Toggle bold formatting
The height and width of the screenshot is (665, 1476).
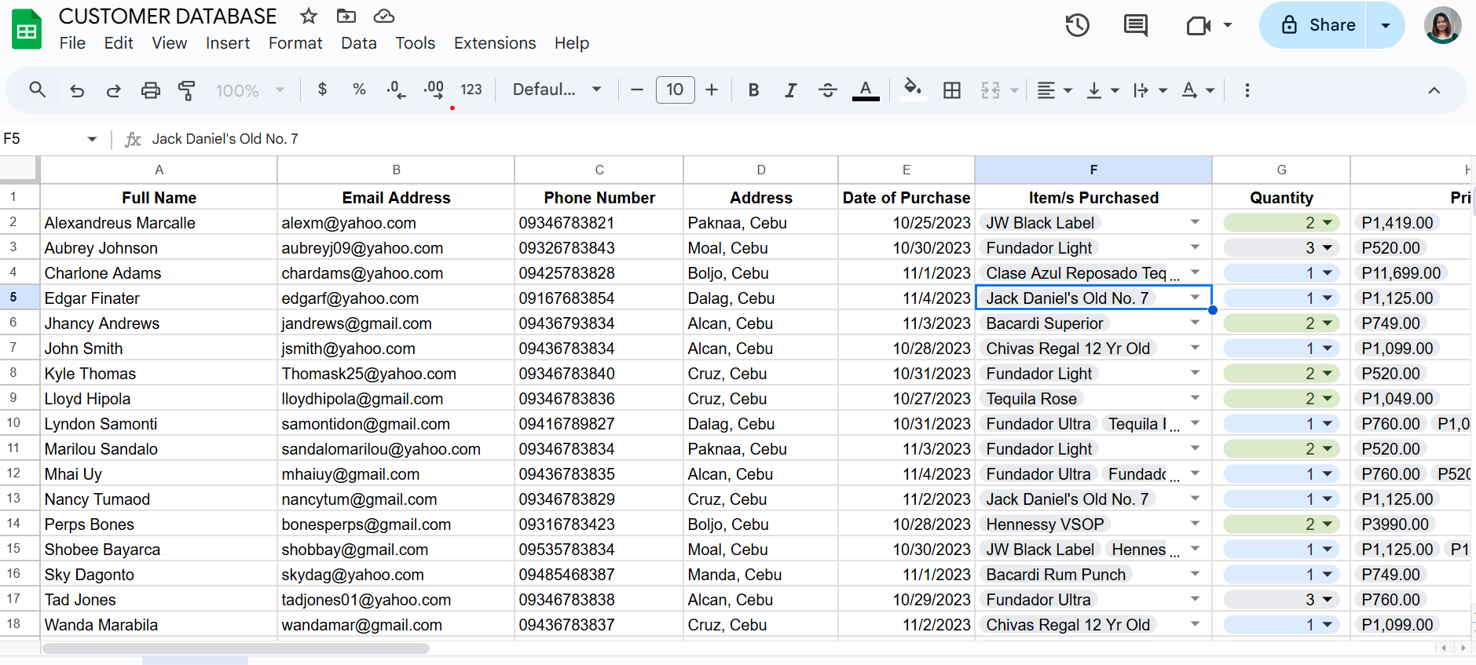click(x=753, y=90)
